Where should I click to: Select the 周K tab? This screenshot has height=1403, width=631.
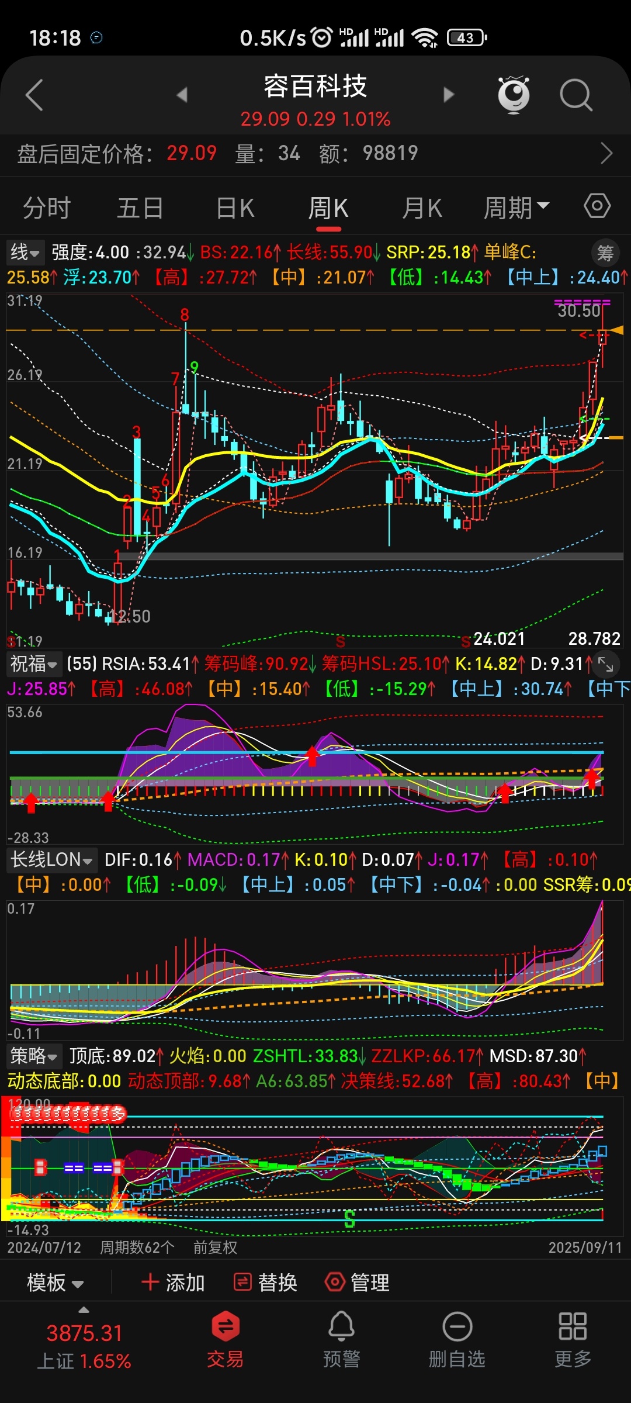pyautogui.click(x=328, y=208)
